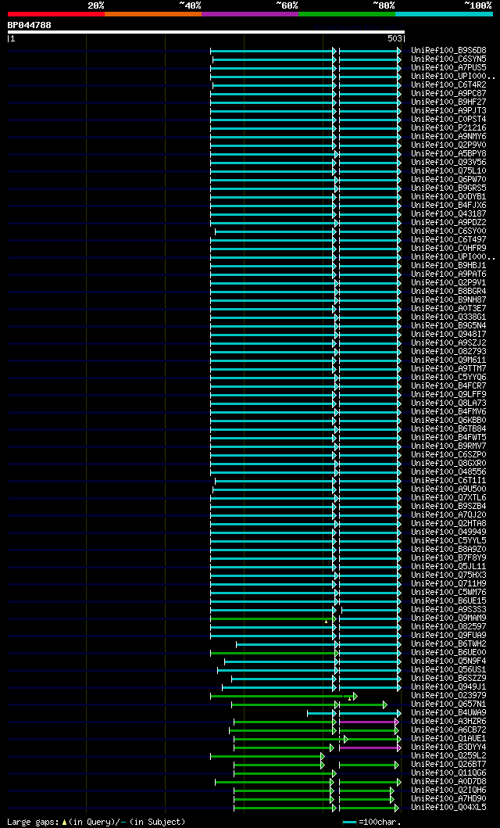Click the yellow gap marker in UniRef100_Q9MAM9 row
Screen dimensions: 500x828
click(x=326, y=622)
